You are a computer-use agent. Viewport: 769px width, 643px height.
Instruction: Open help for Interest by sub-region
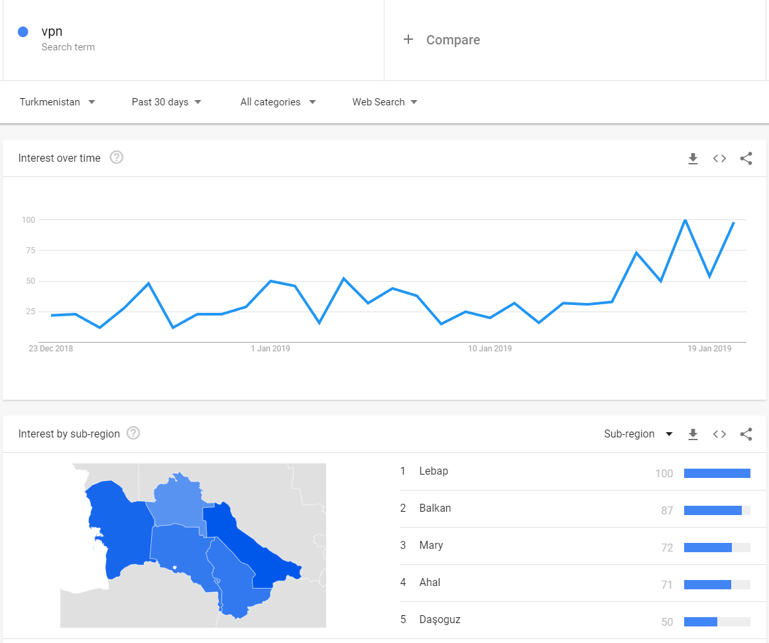click(x=133, y=433)
